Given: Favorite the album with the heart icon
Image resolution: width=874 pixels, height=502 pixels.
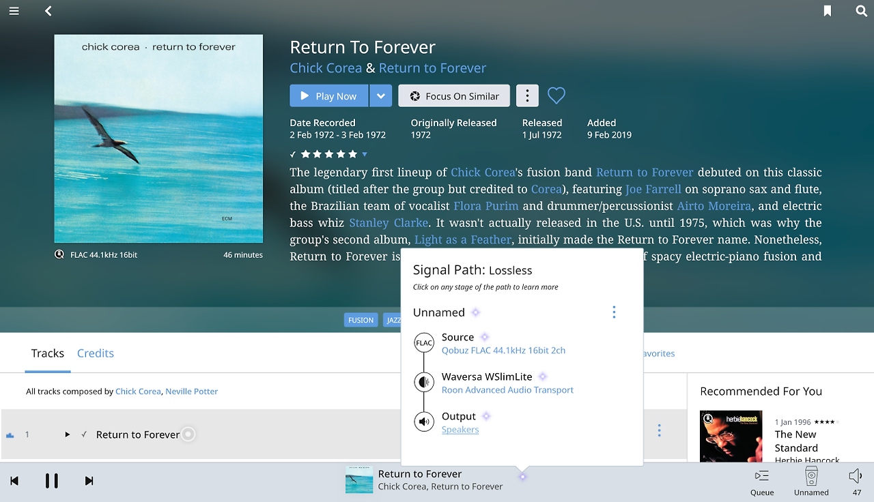Looking at the screenshot, I should pyautogui.click(x=556, y=96).
